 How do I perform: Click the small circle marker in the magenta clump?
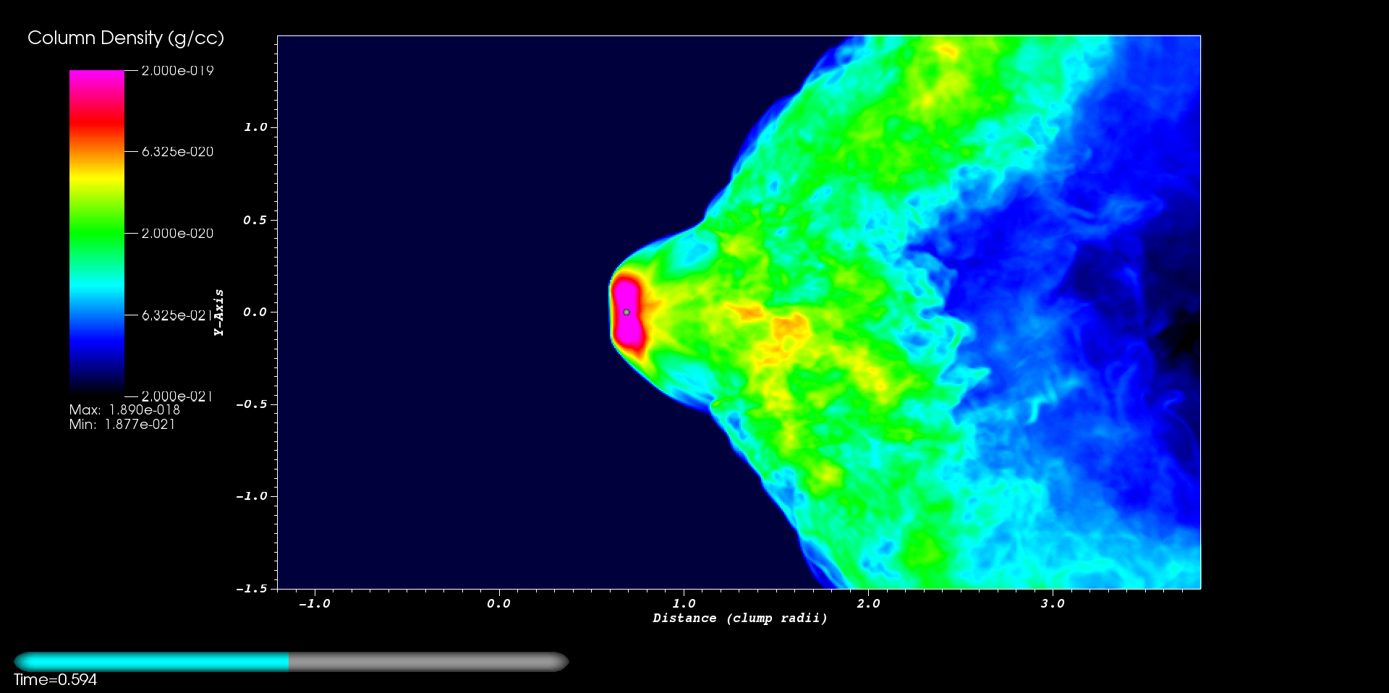626,312
